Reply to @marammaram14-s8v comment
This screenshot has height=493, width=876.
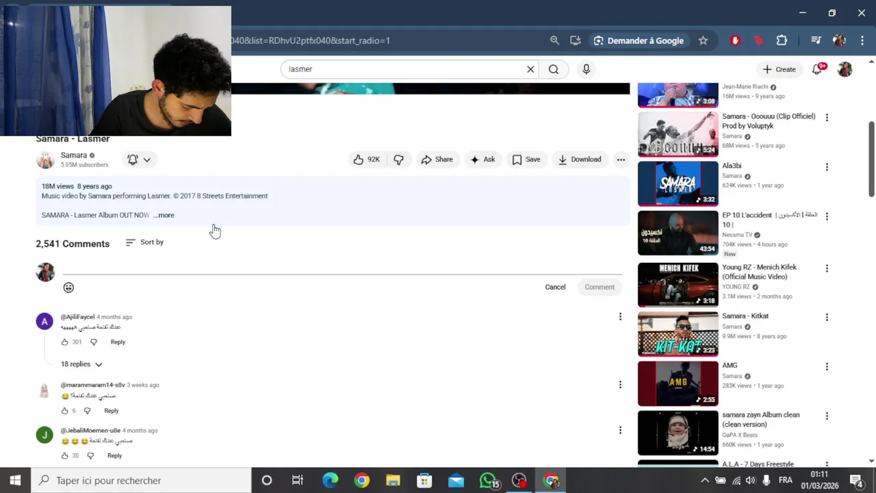(111, 411)
